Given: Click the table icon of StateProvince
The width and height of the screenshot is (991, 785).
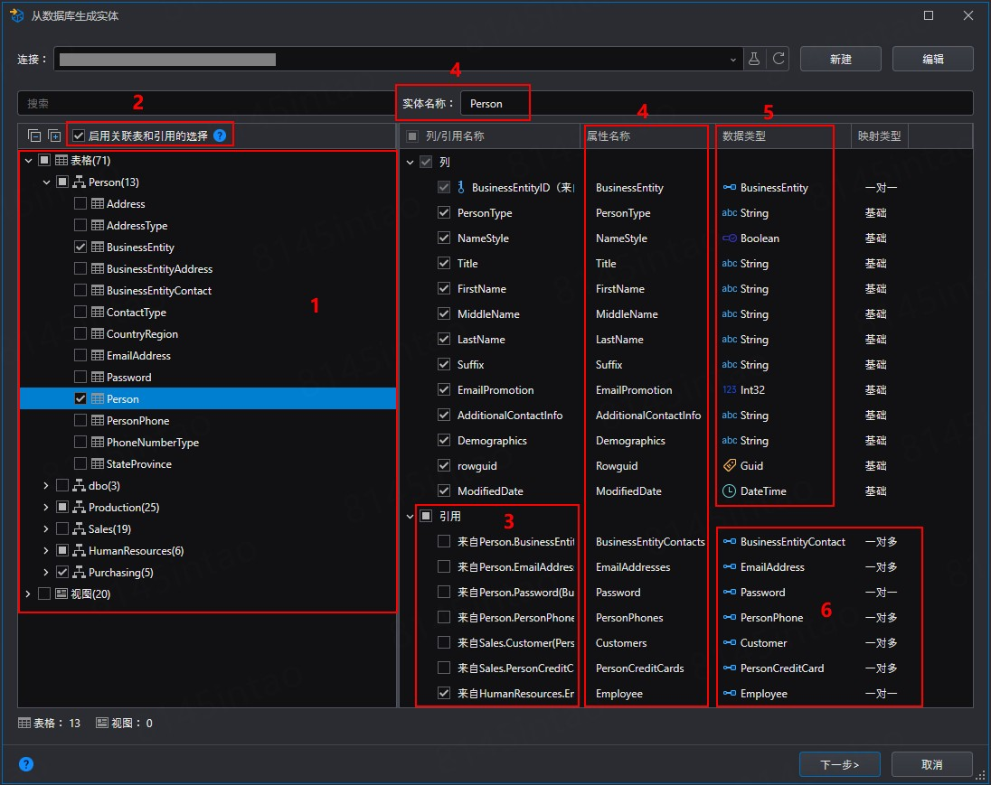Looking at the screenshot, I should pyautogui.click(x=98, y=463).
